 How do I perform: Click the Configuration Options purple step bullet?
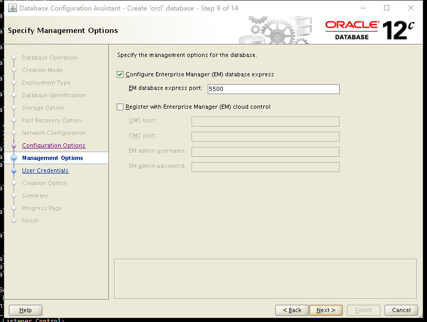click(14, 146)
